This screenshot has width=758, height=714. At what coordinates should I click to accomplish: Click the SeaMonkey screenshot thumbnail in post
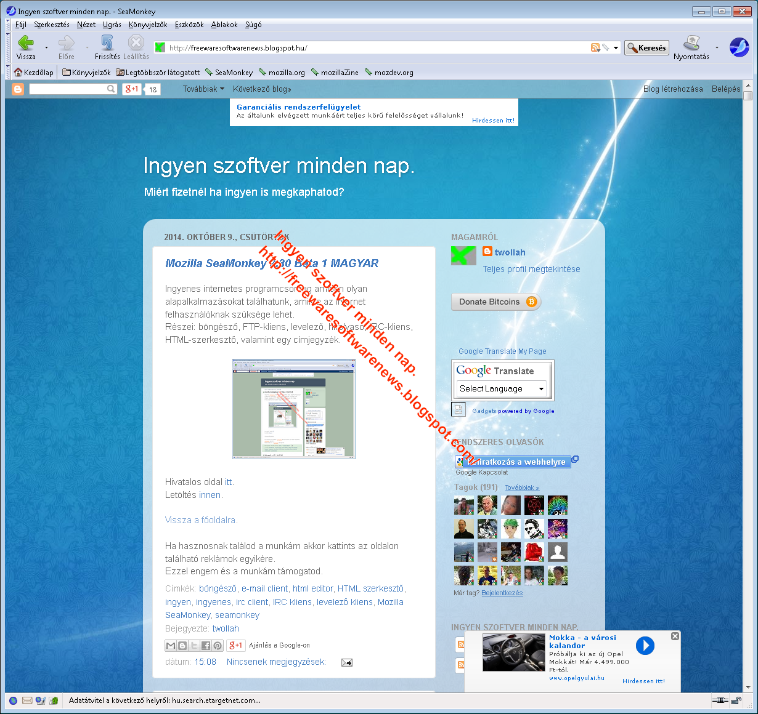point(294,409)
